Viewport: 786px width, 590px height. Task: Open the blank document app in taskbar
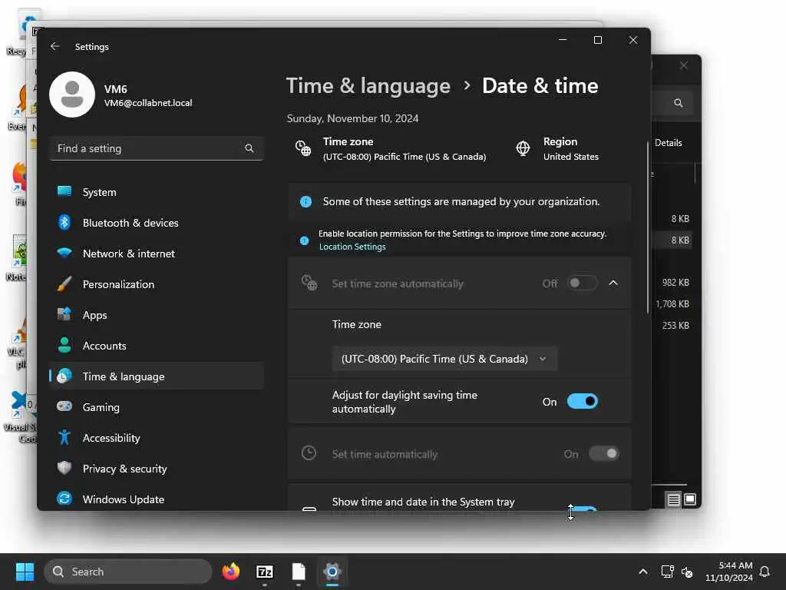pyautogui.click(x=299, y=572)
